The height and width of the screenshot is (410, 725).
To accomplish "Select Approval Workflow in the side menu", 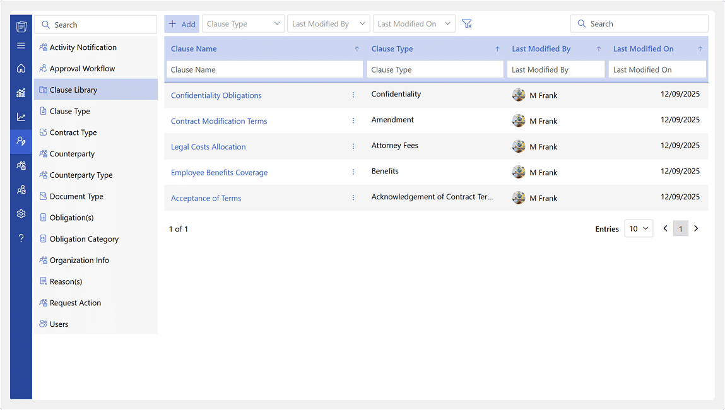I will [x=82, y=69].
